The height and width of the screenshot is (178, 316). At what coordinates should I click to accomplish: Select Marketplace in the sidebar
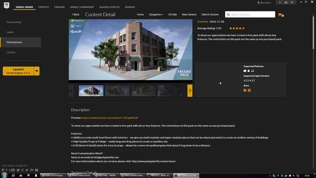(x=21, y=42)
